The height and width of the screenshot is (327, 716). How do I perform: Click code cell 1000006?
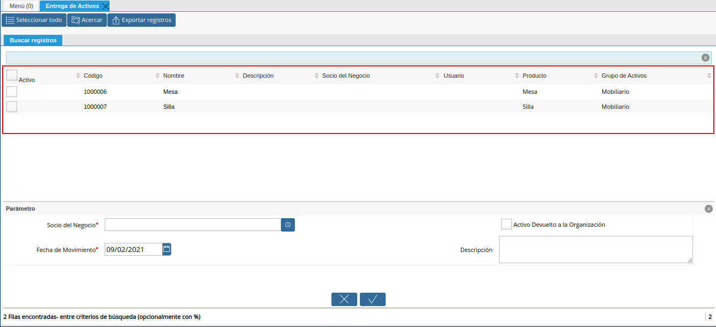pyautogui.click(x=95, y=92)
